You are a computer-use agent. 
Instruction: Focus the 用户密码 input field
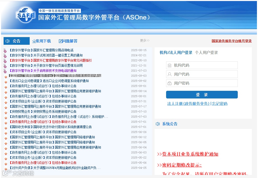[202, 83]
